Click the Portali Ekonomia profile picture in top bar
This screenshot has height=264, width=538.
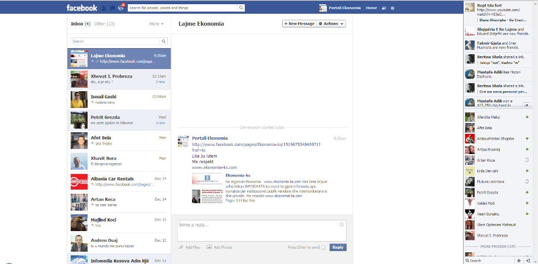323,8
